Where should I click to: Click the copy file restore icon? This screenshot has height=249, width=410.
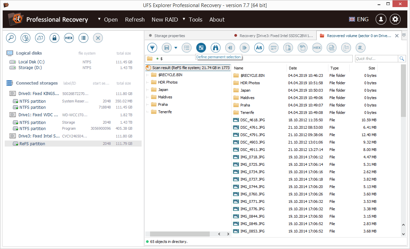click(303, 48)
